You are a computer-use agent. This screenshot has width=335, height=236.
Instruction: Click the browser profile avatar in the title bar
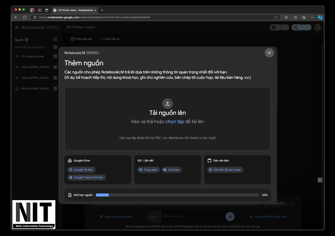click(32, 10)
